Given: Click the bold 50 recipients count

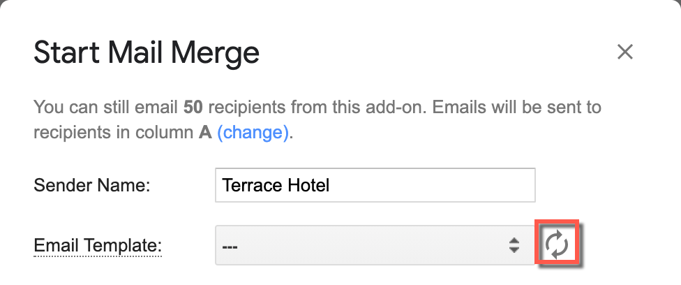Looking at the screenshot, I should (193, 108).
